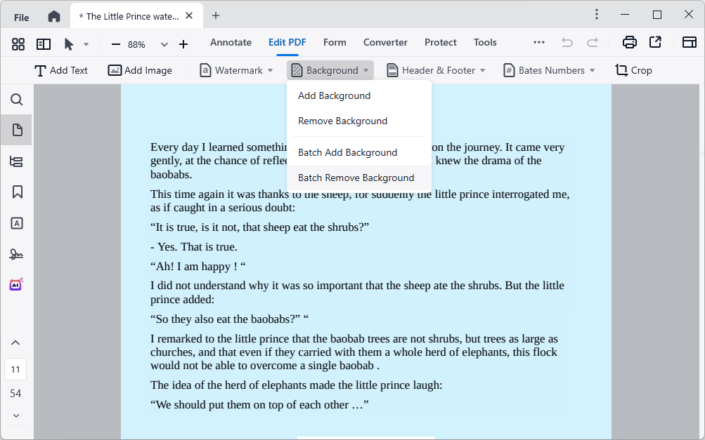This screenshot has height=440, width=705.
Task: Switch to the Annotate tab
Action: tap(231, 42)
